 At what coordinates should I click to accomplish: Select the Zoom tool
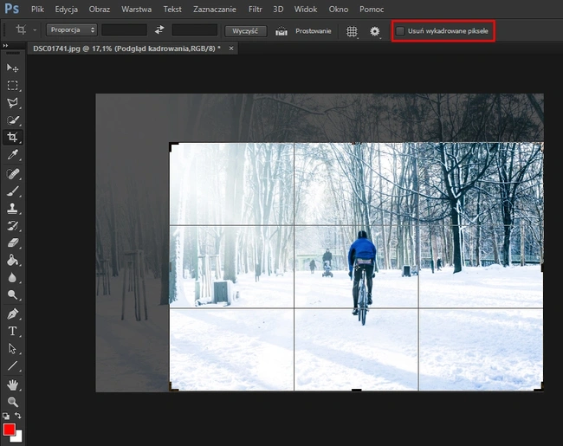point(12,402)
